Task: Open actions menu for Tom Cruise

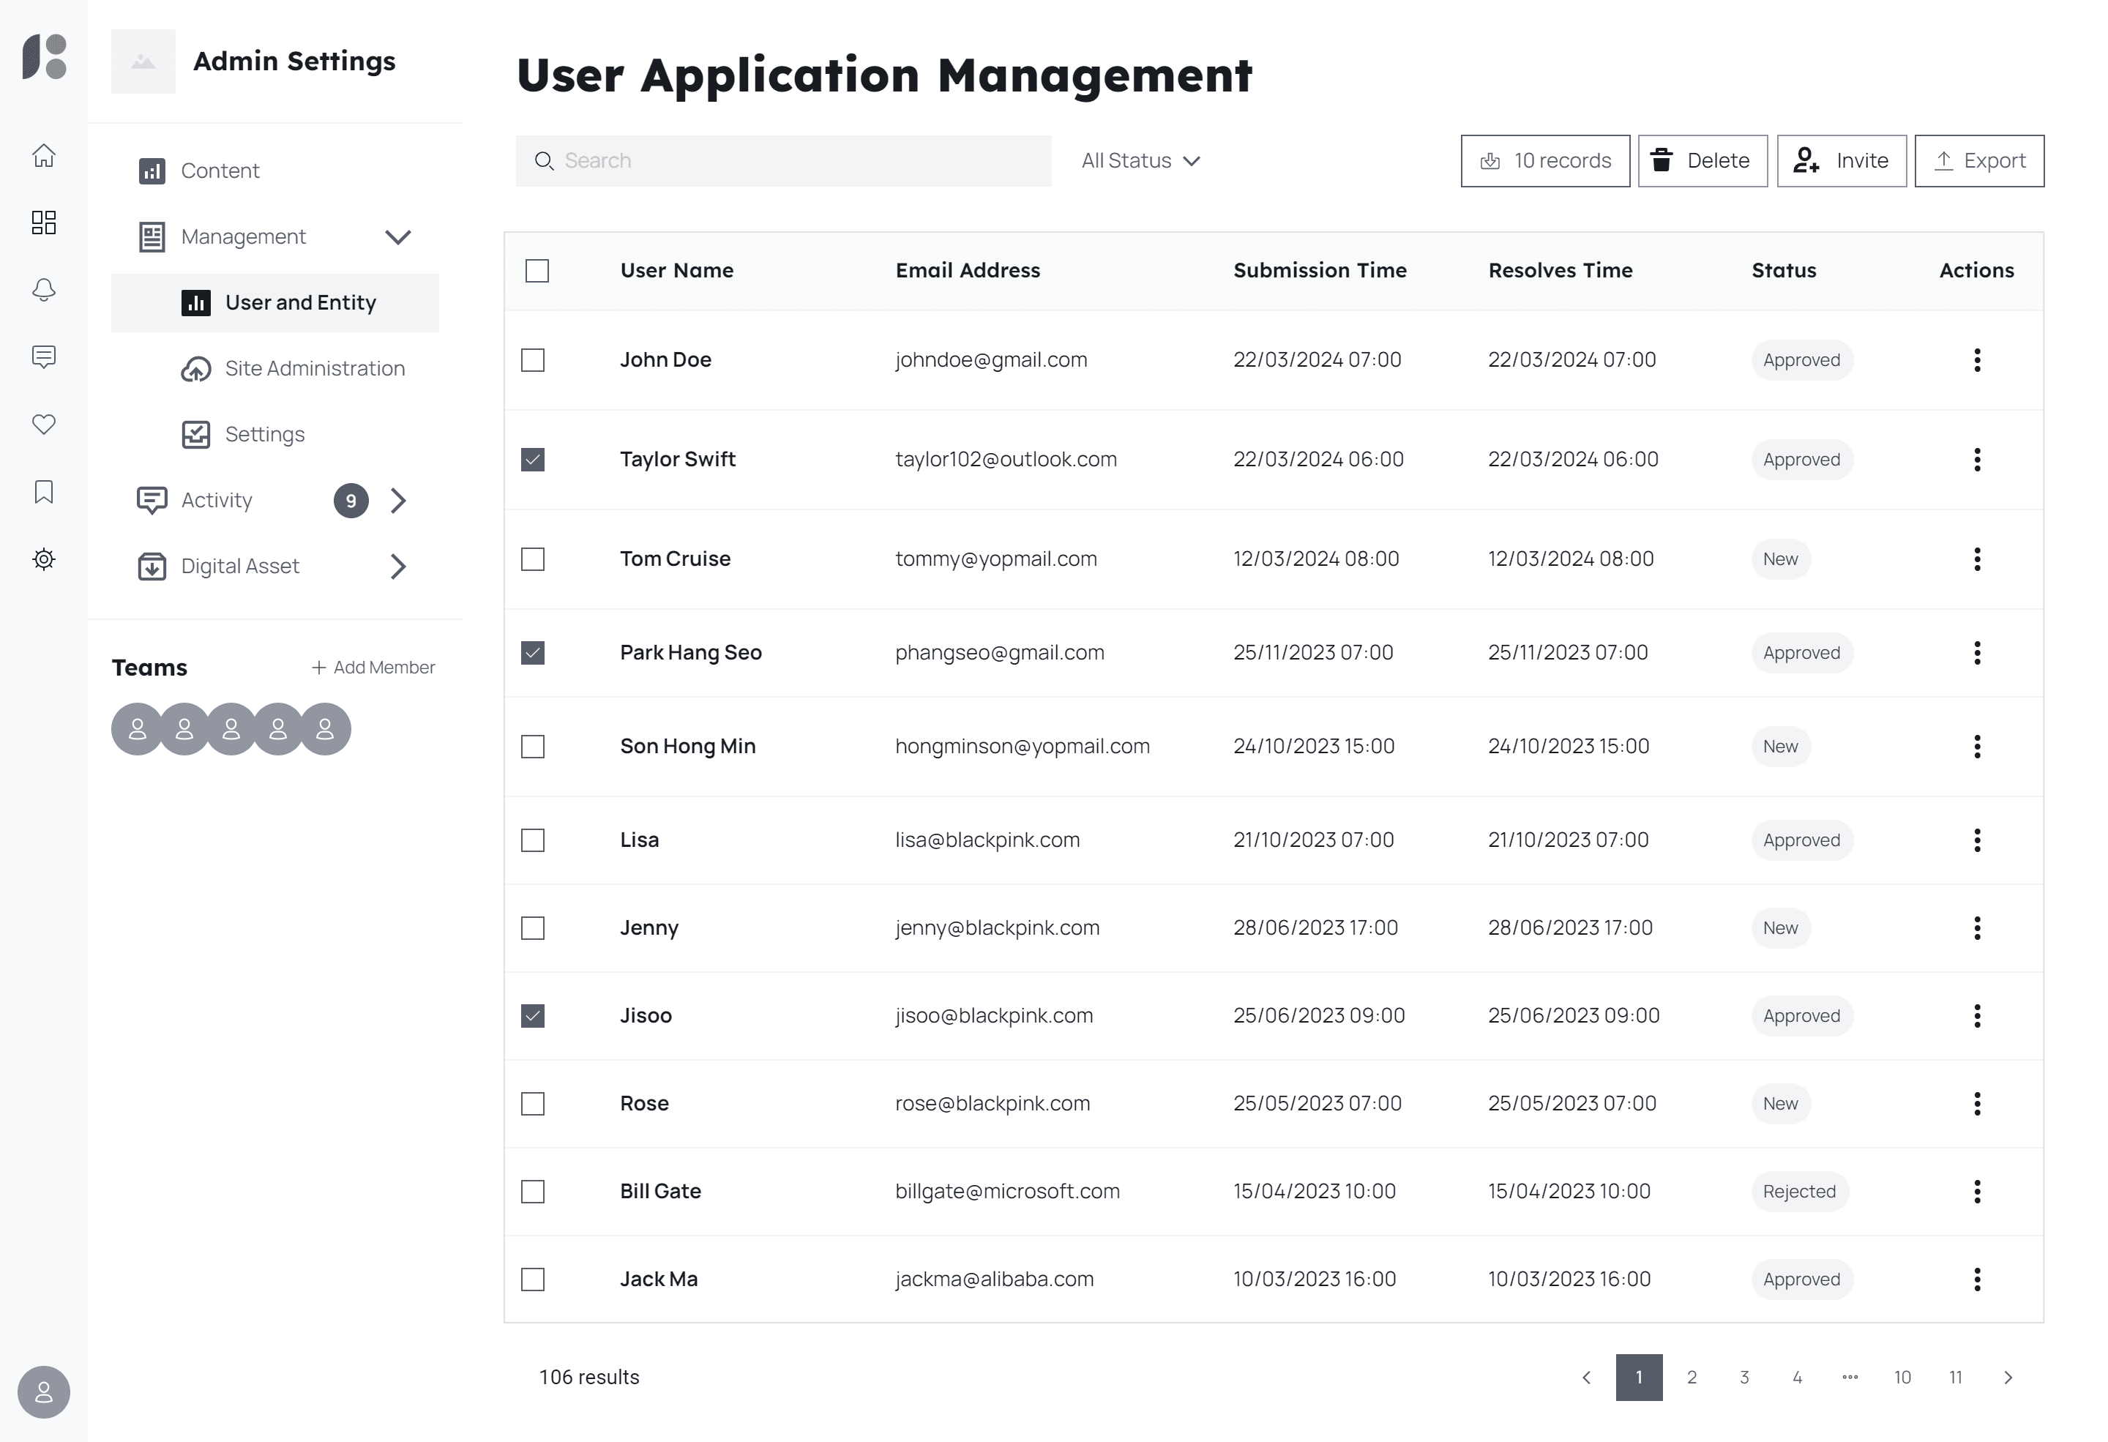Action: tap(1976, 559)
